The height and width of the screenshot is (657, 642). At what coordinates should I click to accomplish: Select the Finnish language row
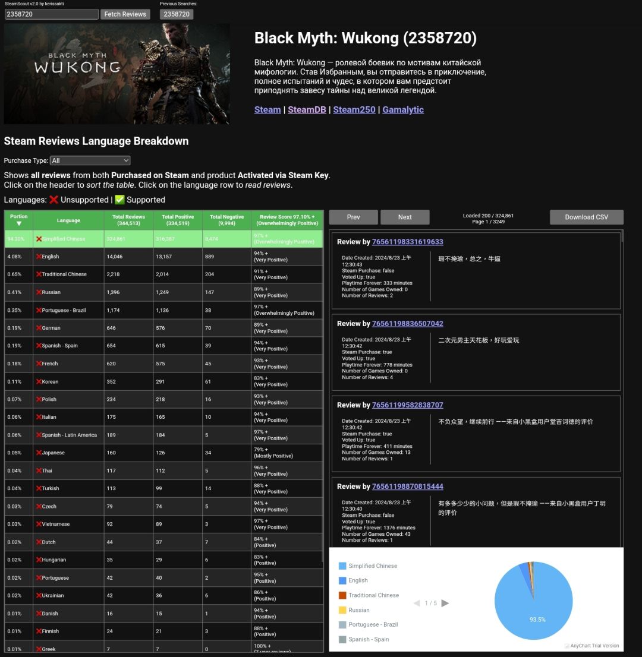point(163,631)
